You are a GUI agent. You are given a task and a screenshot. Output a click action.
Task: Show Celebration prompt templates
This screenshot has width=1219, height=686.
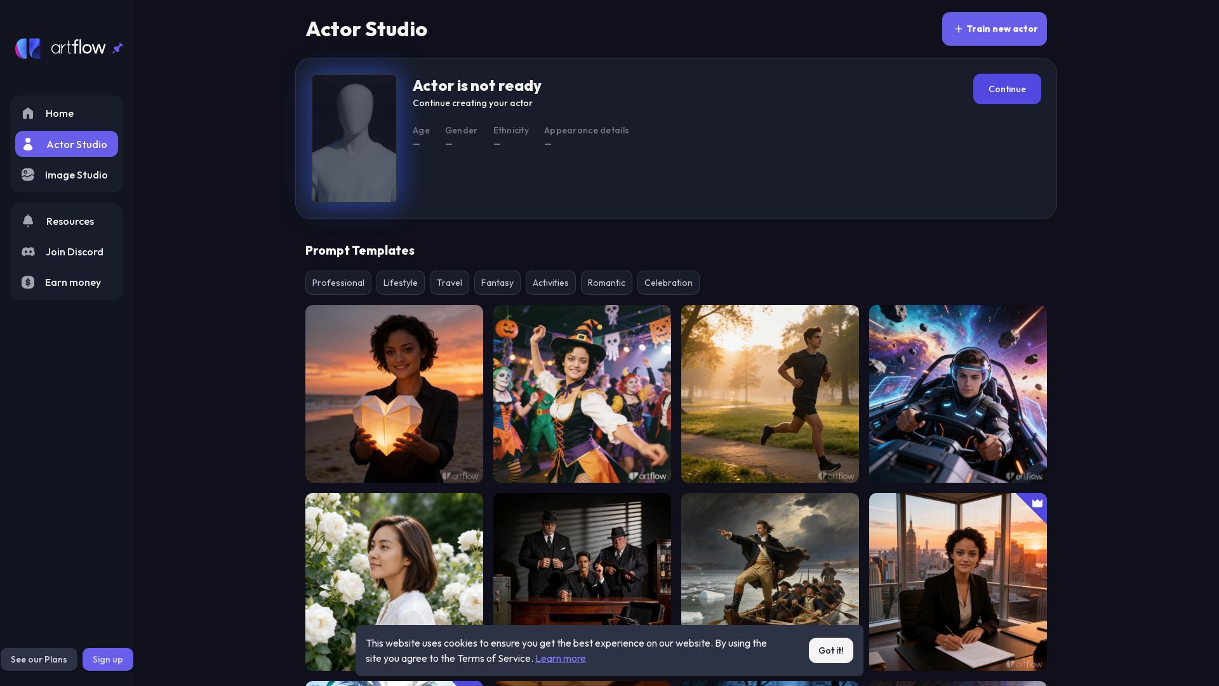click(x=668, y=283)
